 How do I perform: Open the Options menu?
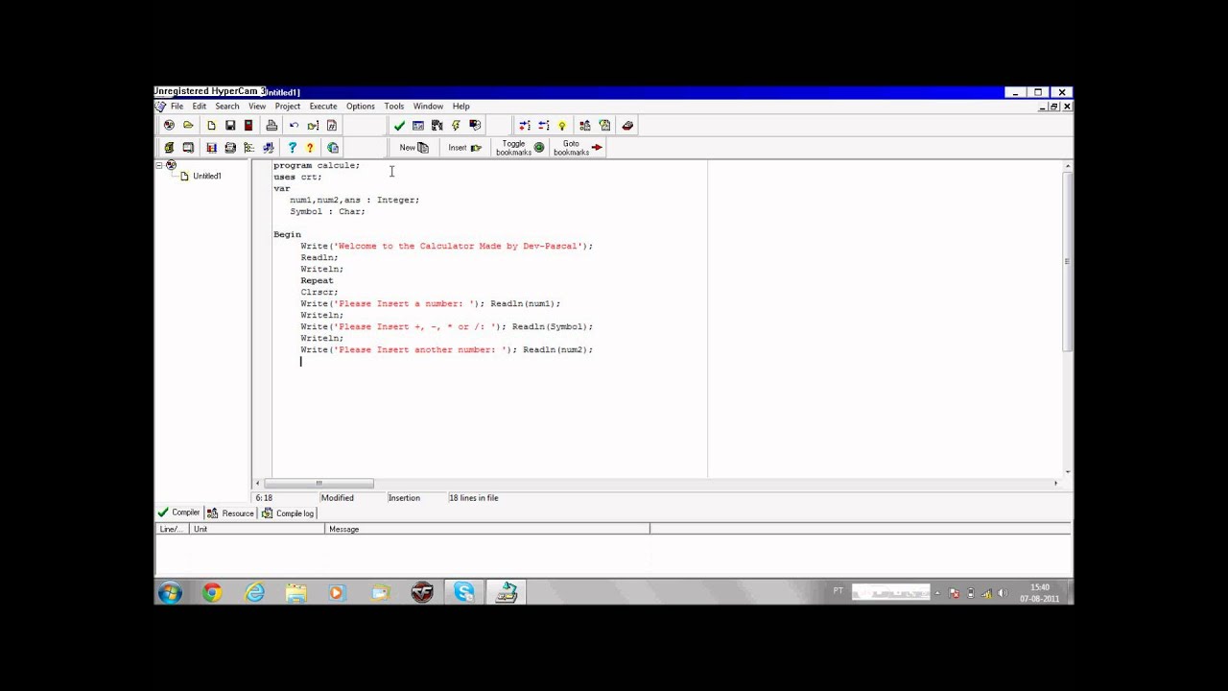[361, 107]
